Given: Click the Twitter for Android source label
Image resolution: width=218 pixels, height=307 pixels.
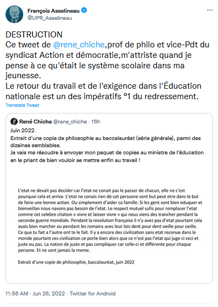Looking at the screenshot, I should [x=93, y=294].
